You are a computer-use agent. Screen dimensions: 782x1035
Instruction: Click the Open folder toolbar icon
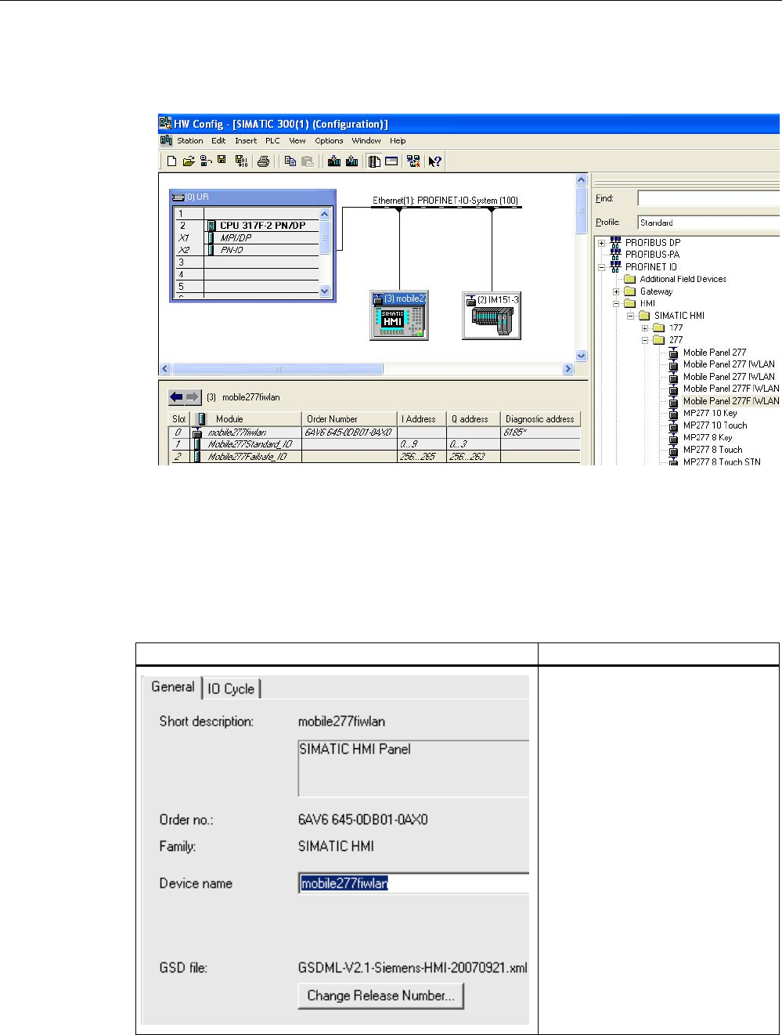189,161
